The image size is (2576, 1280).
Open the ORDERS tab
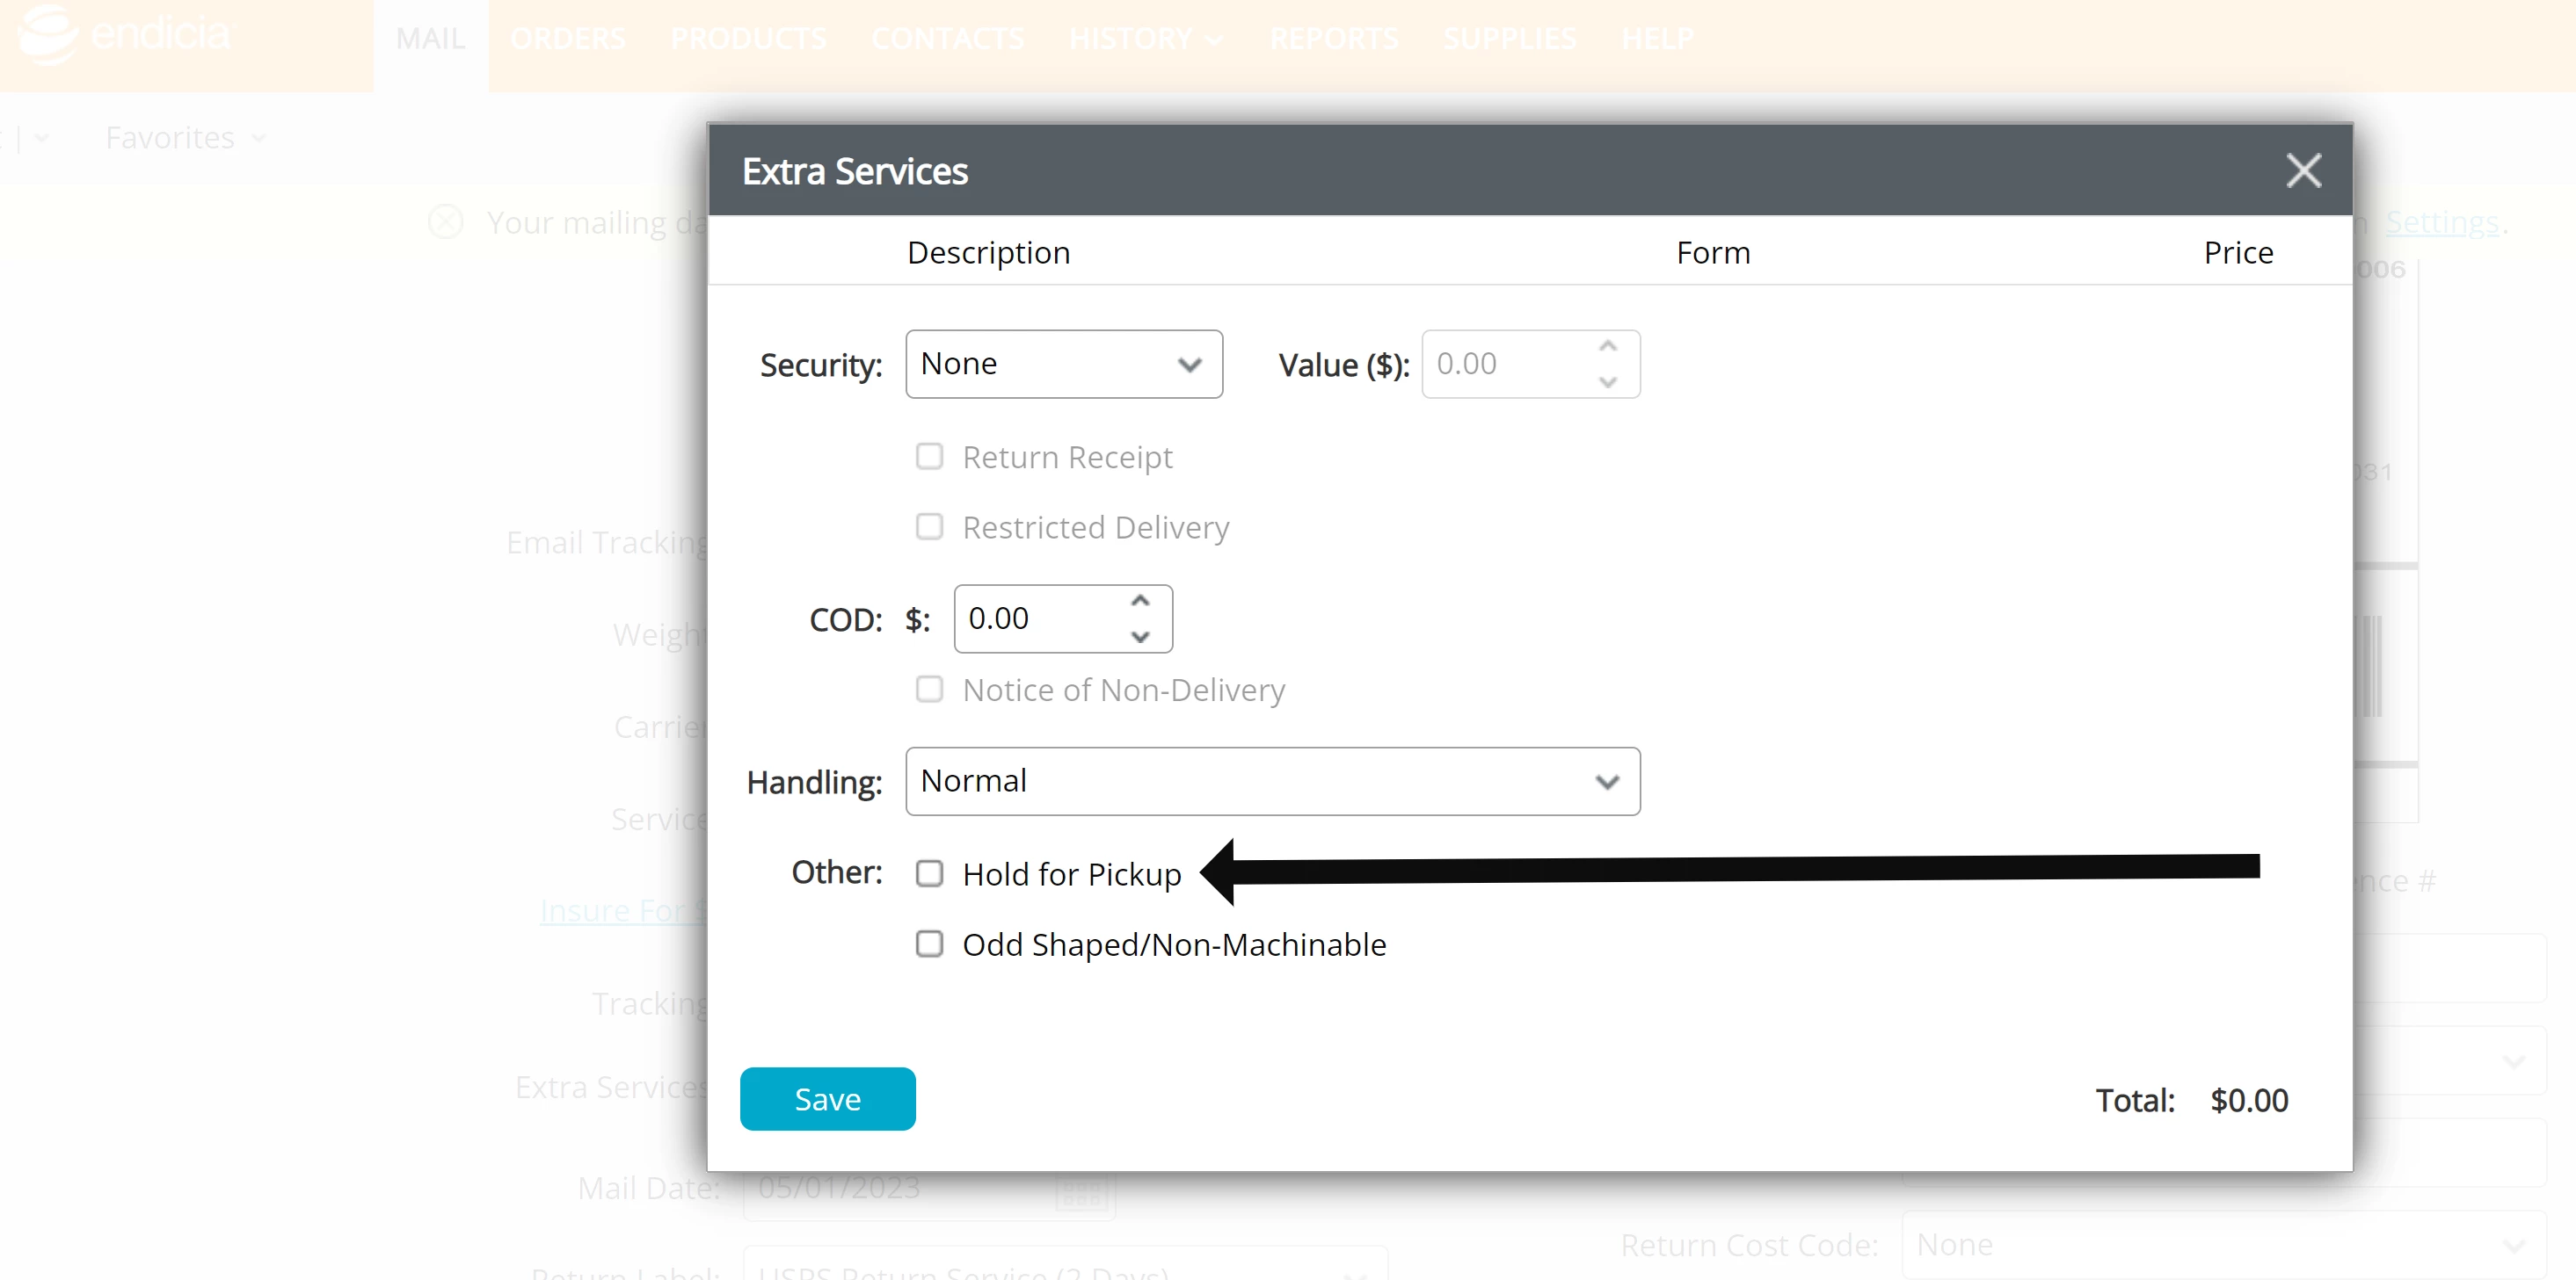coord(567,39)
